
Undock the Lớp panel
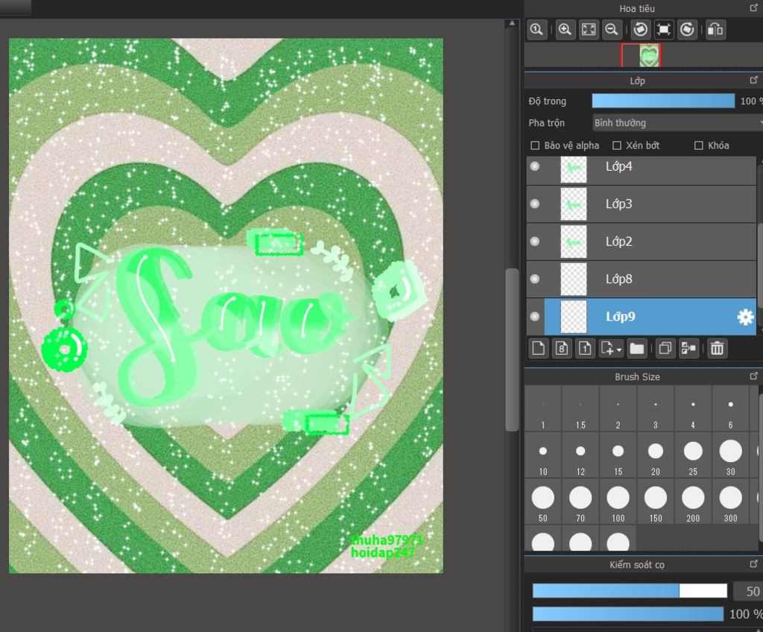pyautogui.click(x=754, y=80)
